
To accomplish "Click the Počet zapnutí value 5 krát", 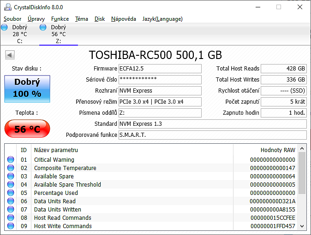I will [x=284, y=102].
